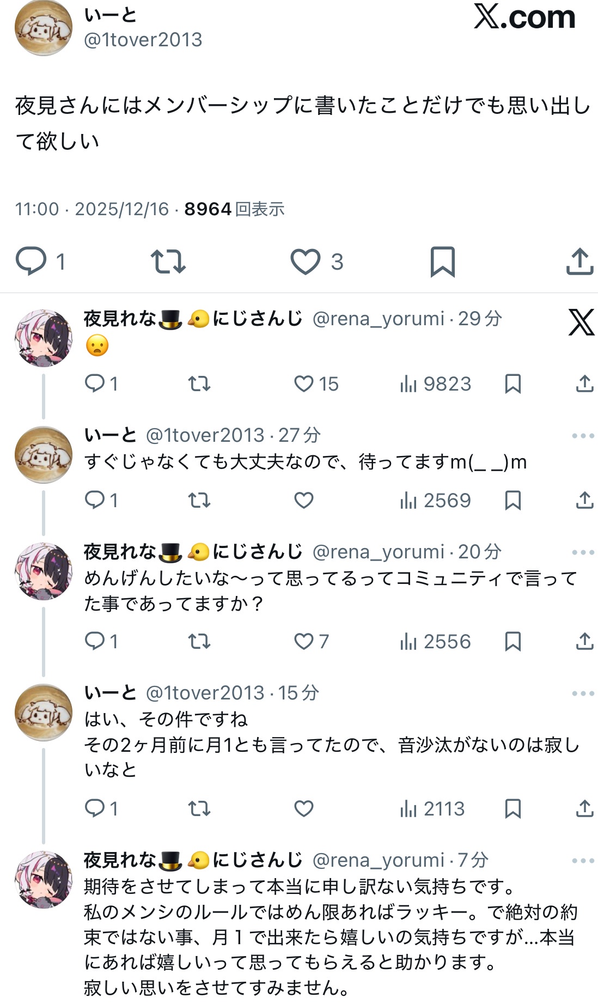Viewport: 598px width, 1004px height.
Task: Like the main post with 3 likes
Action: pos(305,261)
